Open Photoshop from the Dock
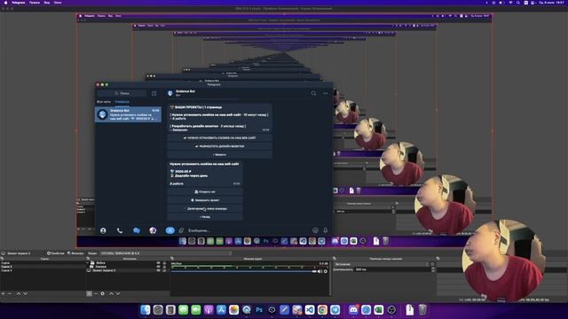This screenshot has height=319, width=568. 259,310
